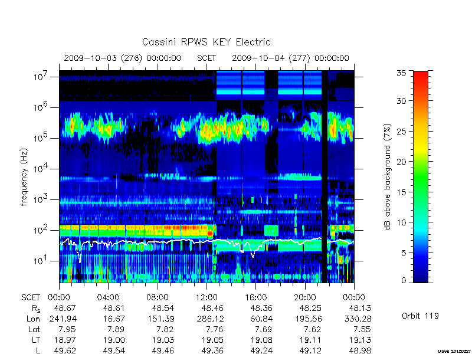Click the 5 dB color bar tick label
This screenshot has height=354, width=472.
click(x=404, y=253)
